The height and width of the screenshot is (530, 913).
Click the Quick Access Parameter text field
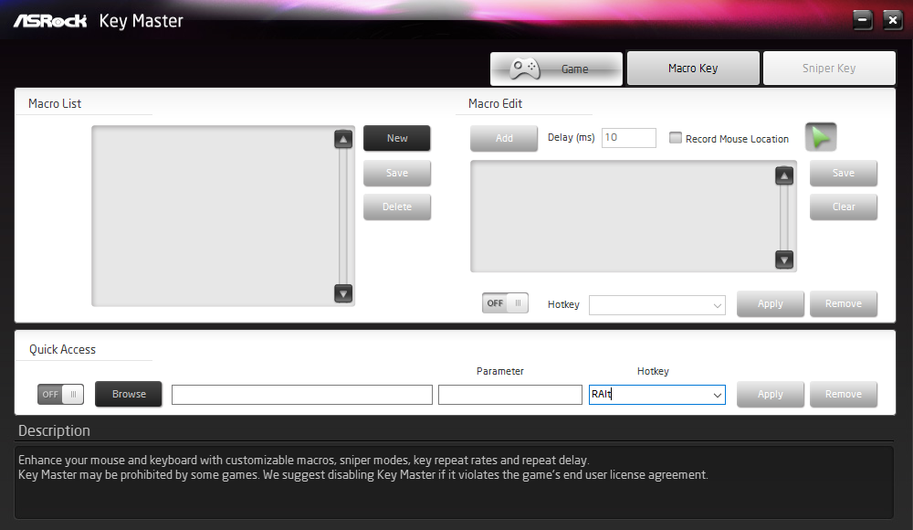point(510,395)
